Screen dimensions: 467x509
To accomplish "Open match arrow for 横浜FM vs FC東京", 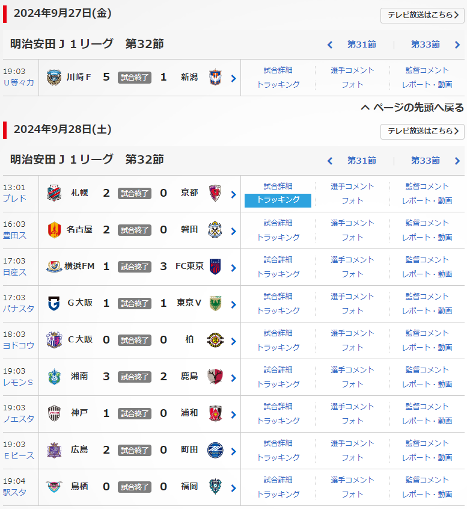I will point(233,268).
